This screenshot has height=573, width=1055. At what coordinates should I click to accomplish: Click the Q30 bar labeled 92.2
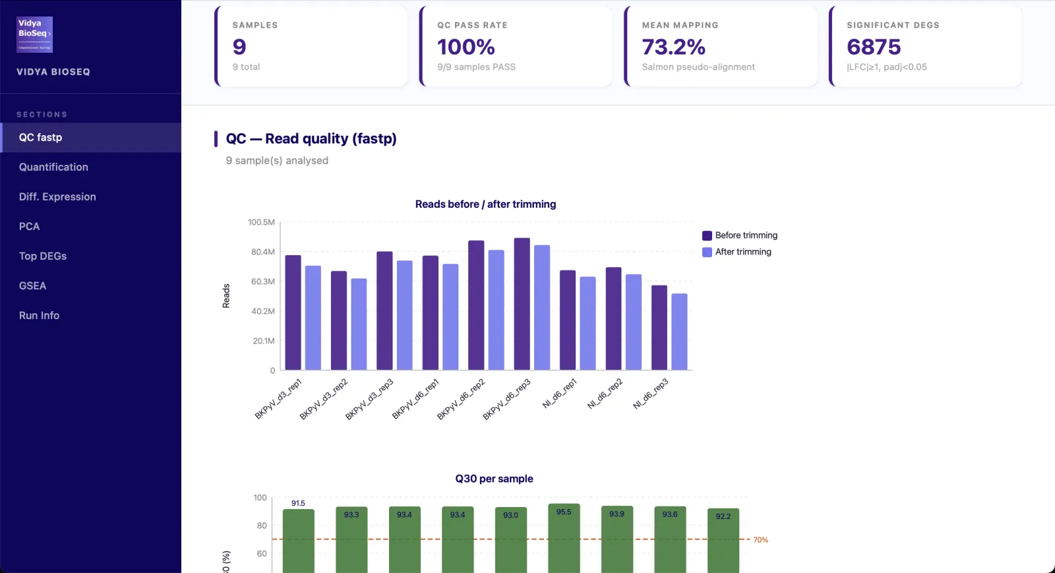[x=723, y=541]
